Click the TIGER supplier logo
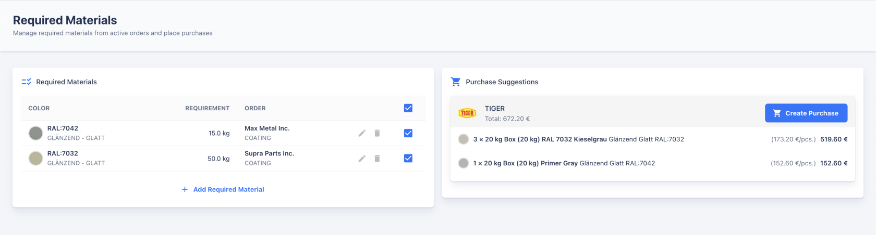Image resolution: width=876 pixels, height=235 pixels. (467, 113)
